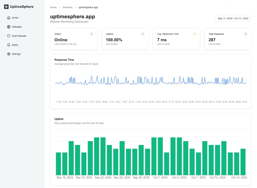Select the Alerts label in the sidebar
The image size is (257, 188).
tap(15, 45)
